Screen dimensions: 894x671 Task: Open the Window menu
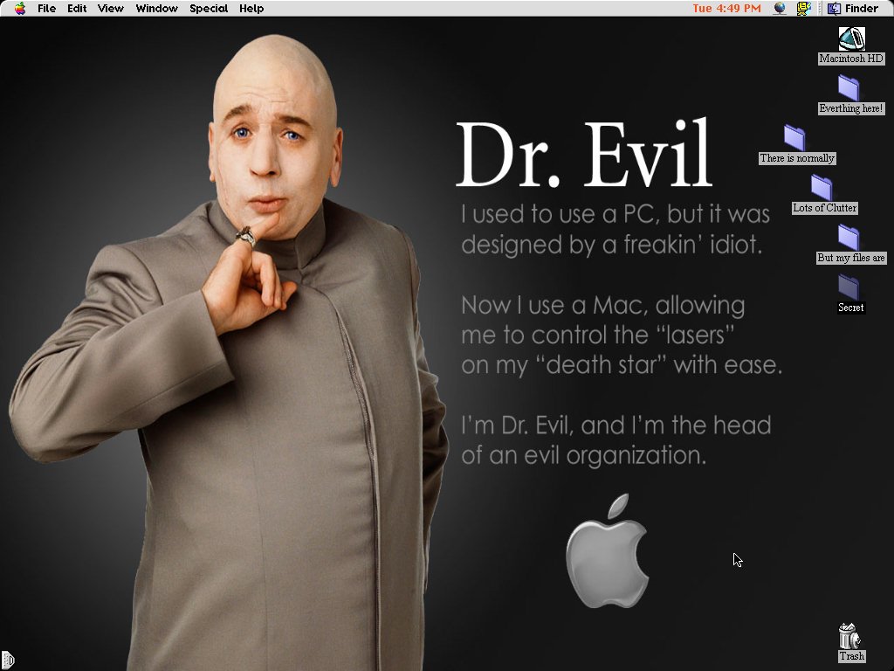[157, 8]
